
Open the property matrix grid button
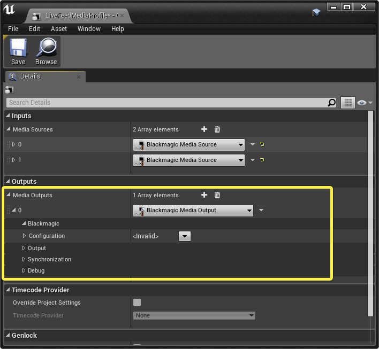(348, 103)
